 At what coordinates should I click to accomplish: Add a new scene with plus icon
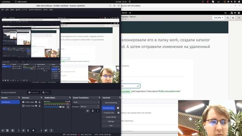click(3, 130)
